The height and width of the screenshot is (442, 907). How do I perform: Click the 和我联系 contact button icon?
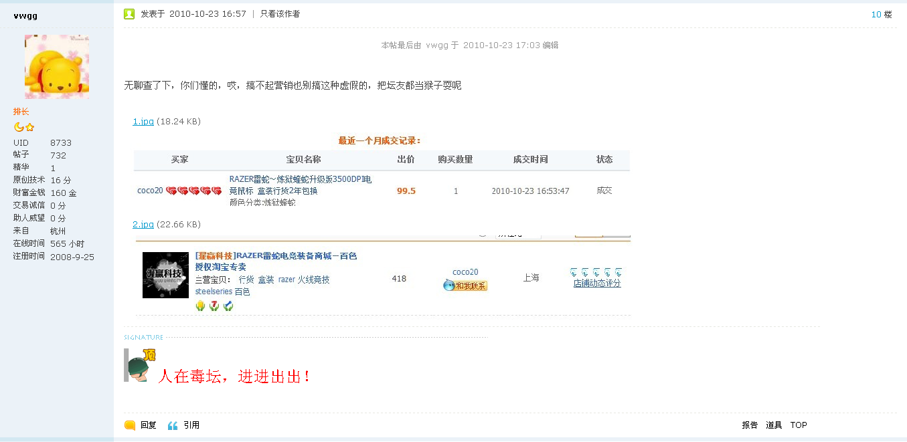[465, 286]
